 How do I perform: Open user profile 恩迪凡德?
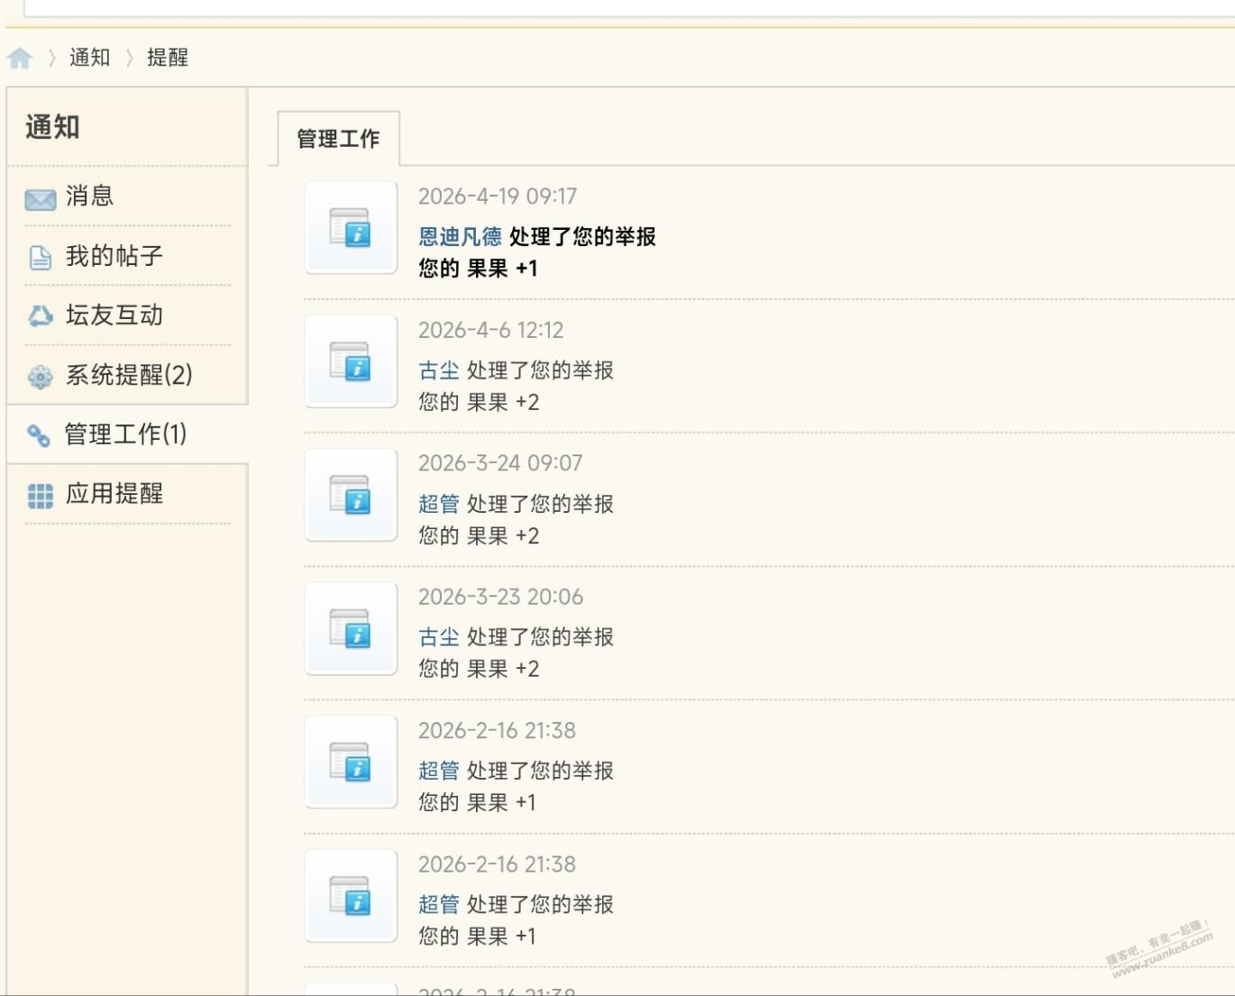click(x=460, y=237)
